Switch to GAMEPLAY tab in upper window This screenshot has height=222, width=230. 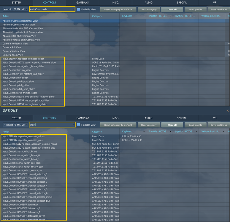(83, 3)
